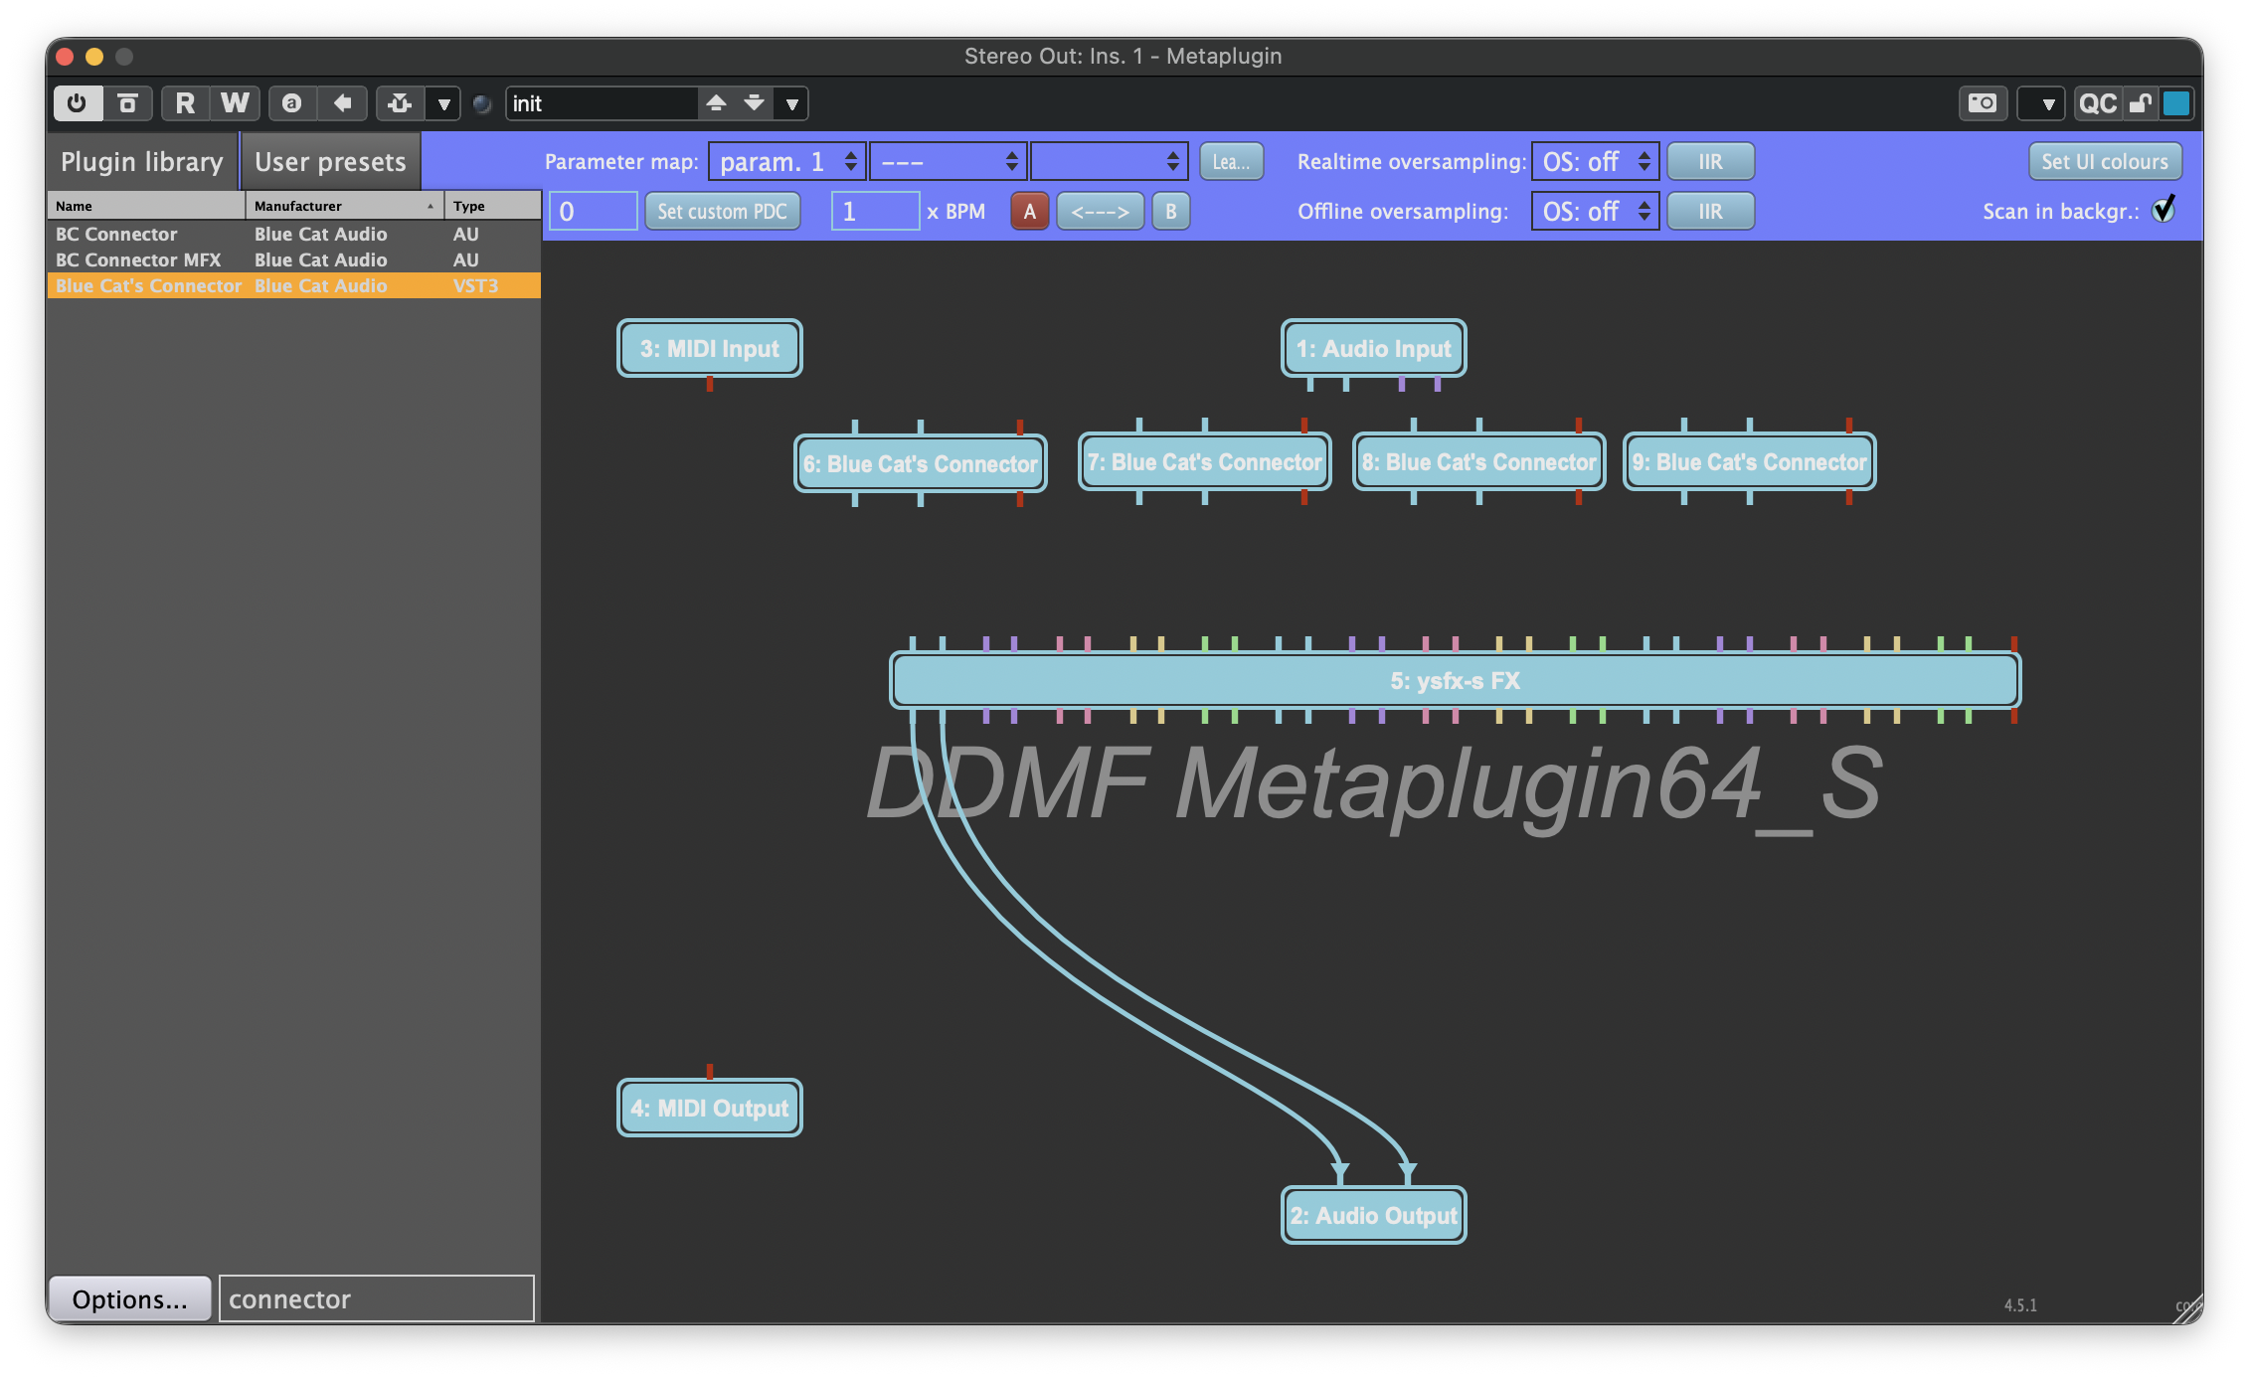Click the side-chain routing icon

pos(401,103)
